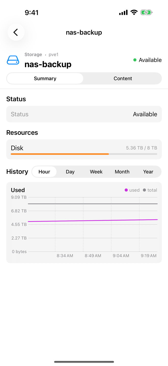This screenshot has width=168, height=366.
Task: Tap the pve1 node label
Action: (53, 54)
